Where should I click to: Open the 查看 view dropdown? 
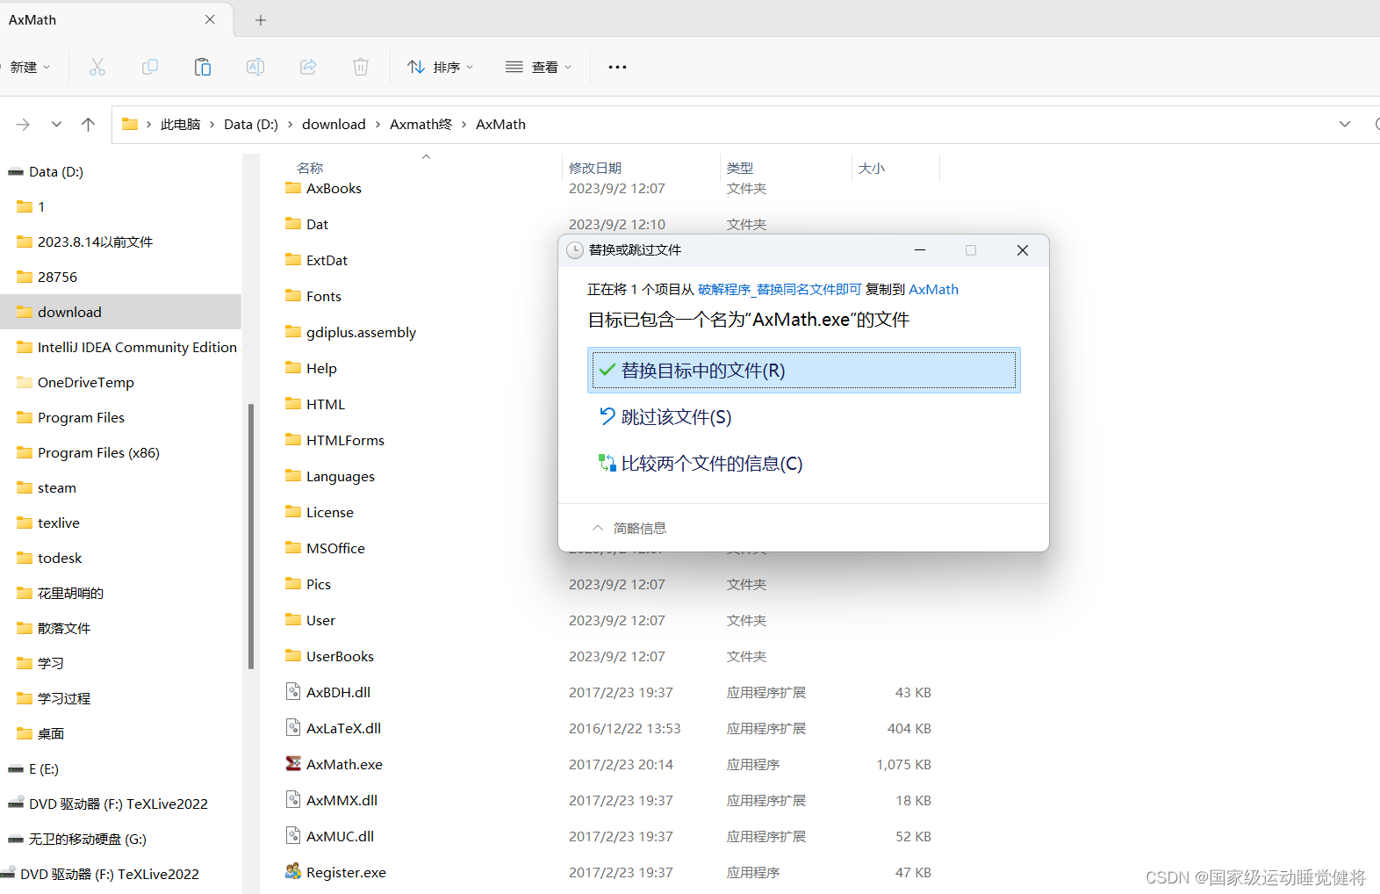point(538,67)
